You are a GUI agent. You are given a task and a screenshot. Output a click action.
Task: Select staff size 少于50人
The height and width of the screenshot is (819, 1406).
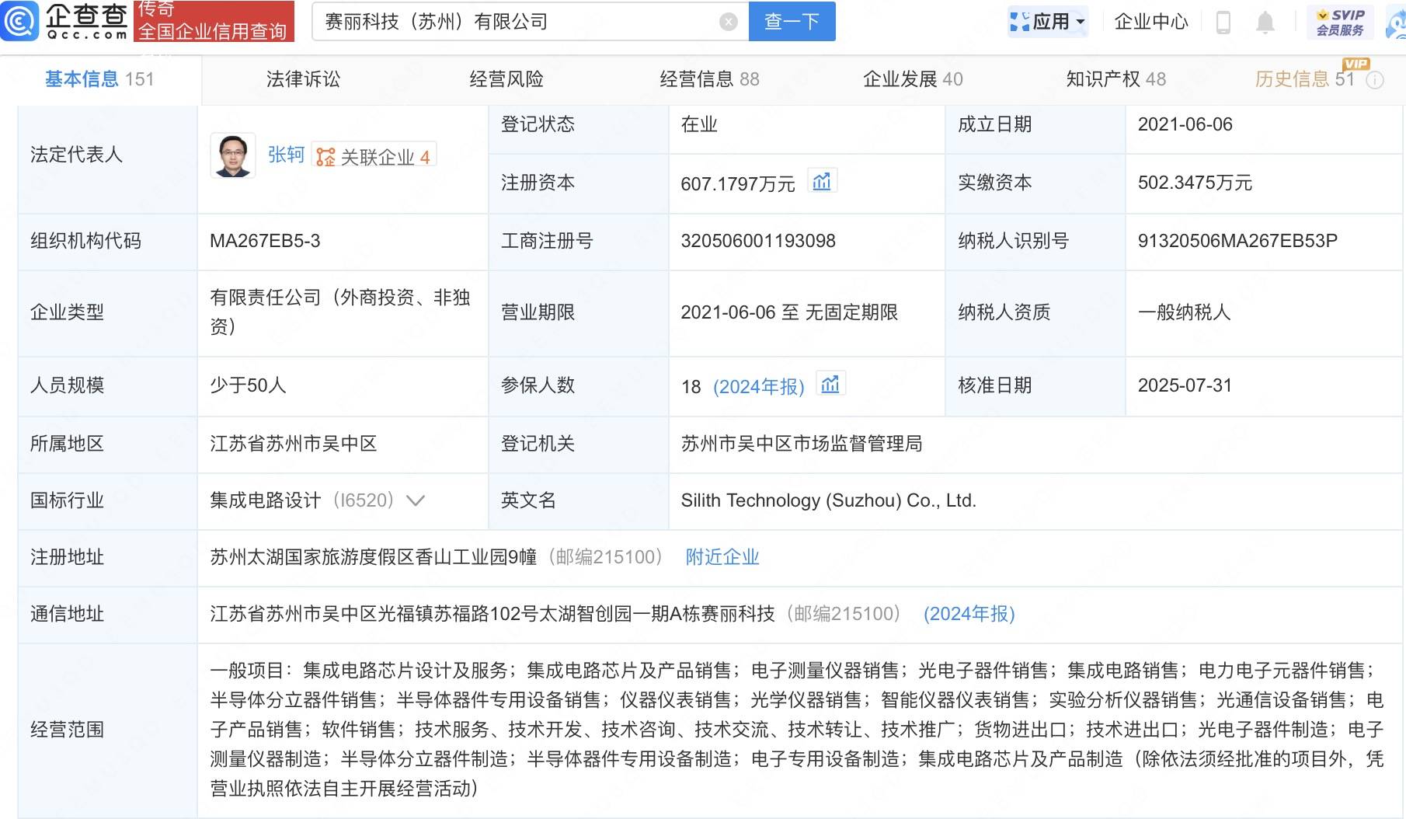(248, 385)
